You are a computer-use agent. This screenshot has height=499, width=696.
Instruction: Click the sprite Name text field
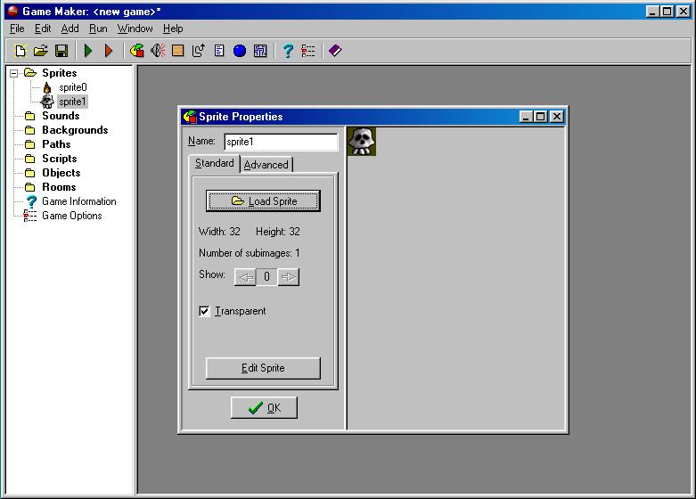coord(280,142)
